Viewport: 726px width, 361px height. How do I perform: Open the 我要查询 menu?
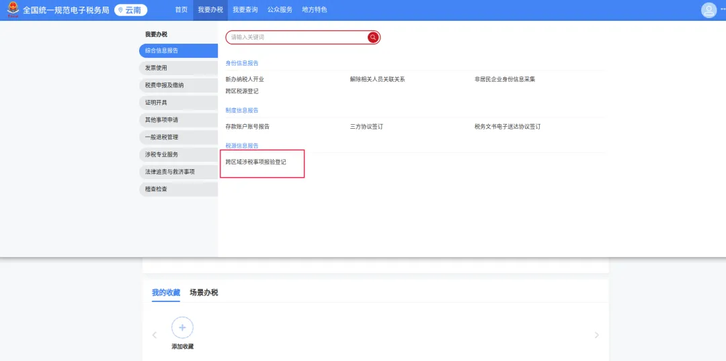pyautogui.click(x=245, y=9)
